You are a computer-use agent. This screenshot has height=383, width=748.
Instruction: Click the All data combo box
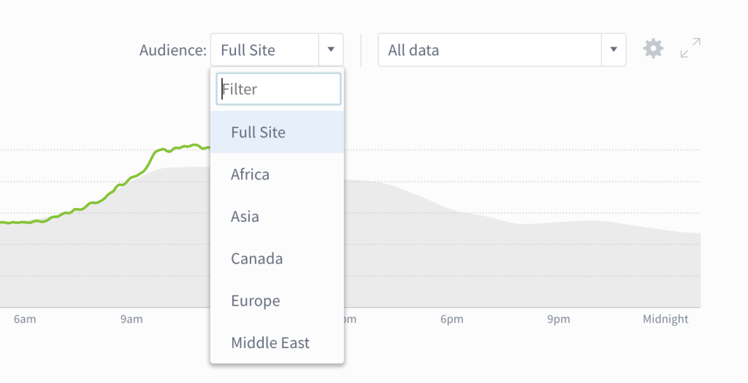tap(489, 50)
